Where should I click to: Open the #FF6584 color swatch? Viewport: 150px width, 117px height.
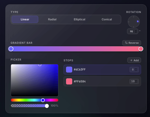[69, 81]
